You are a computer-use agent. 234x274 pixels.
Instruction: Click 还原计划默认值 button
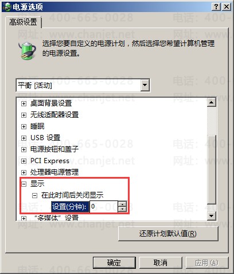click(168, 234)
